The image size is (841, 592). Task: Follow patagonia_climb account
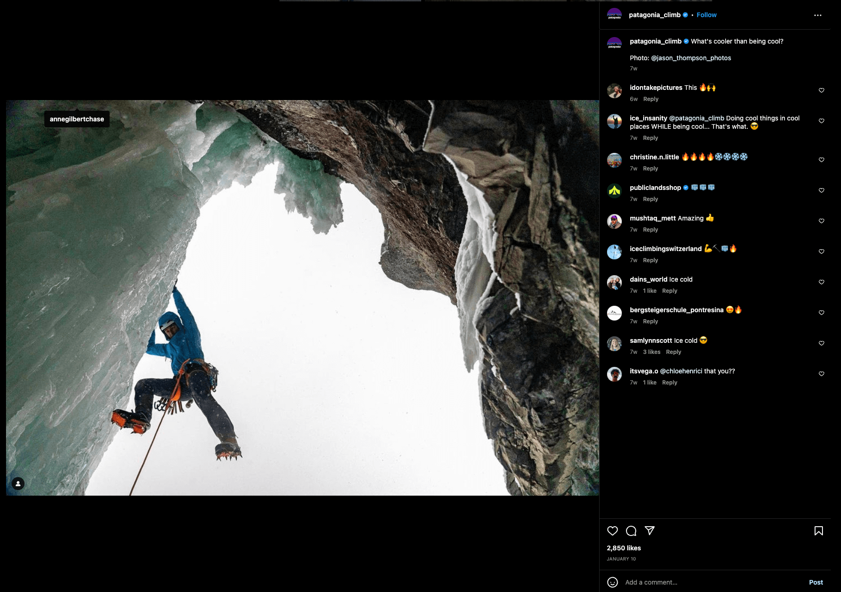click(x=706, y=15)
